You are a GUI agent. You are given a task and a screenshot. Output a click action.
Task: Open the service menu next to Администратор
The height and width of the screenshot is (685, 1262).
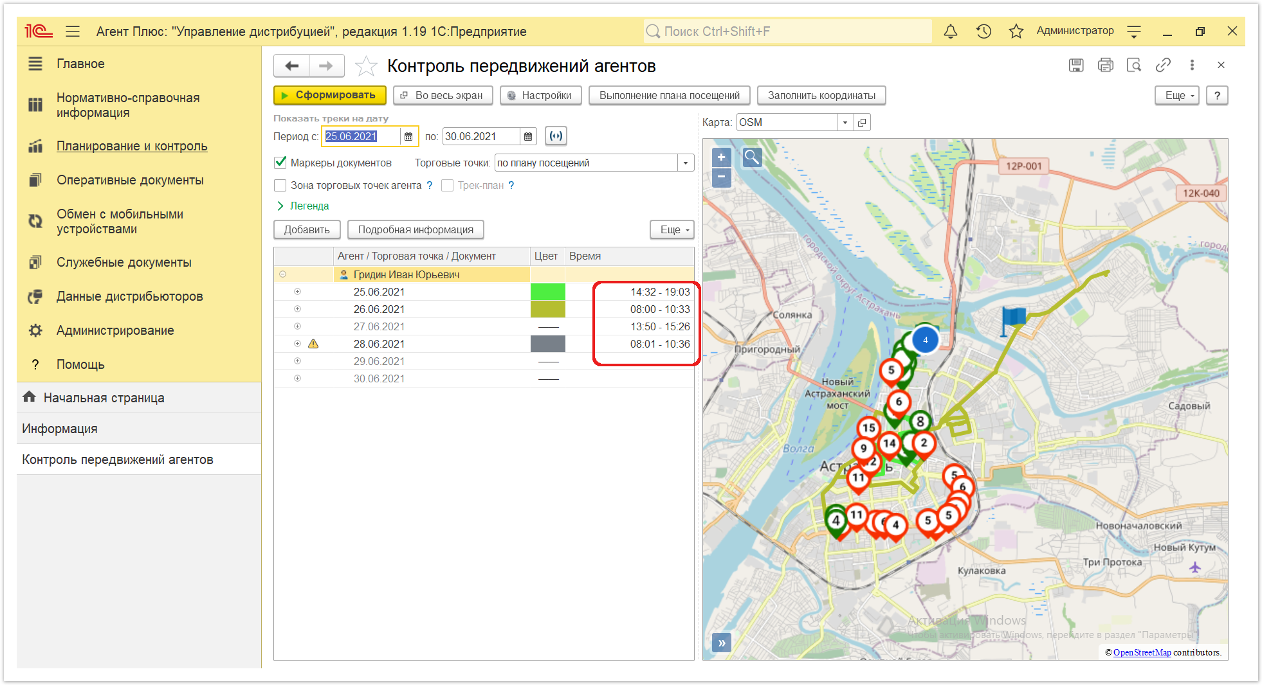(1134, 31)
